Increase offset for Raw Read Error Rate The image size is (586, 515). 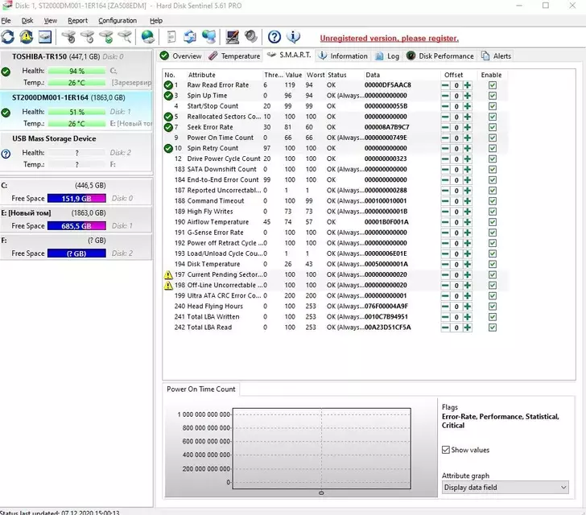[467, 85]
